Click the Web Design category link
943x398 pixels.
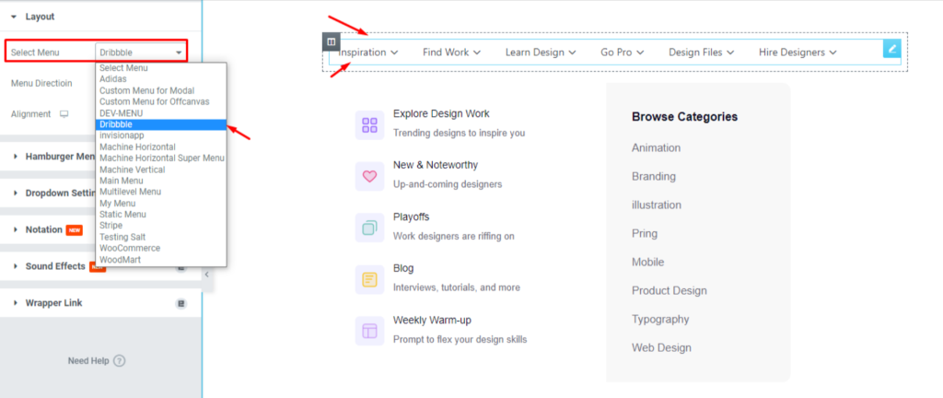[661, 347]
